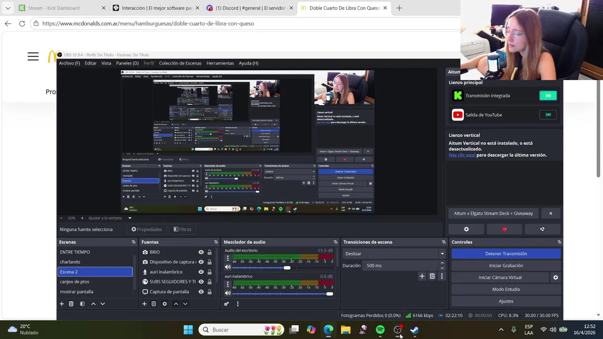Add a new scene with plus icon in Escenas
This screenshot has height=339, width=603.
tap(62, 304)
